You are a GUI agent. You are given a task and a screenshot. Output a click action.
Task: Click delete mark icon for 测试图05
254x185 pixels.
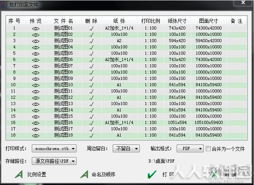pos(91,54)
